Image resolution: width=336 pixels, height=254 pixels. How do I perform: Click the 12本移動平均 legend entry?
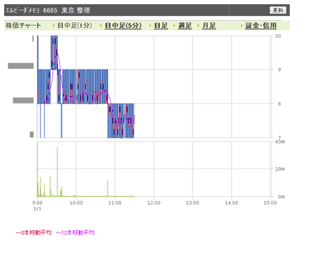(75, 232)
